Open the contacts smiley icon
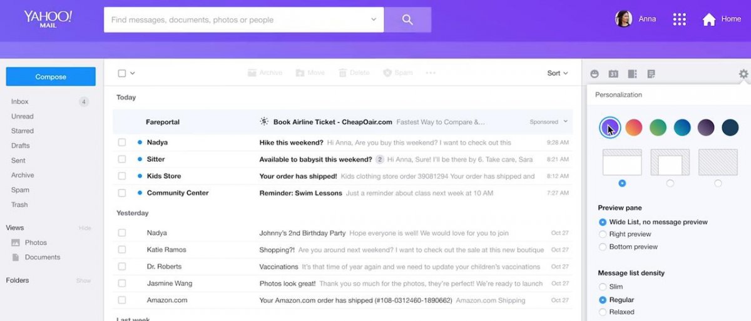 (595, 74)
